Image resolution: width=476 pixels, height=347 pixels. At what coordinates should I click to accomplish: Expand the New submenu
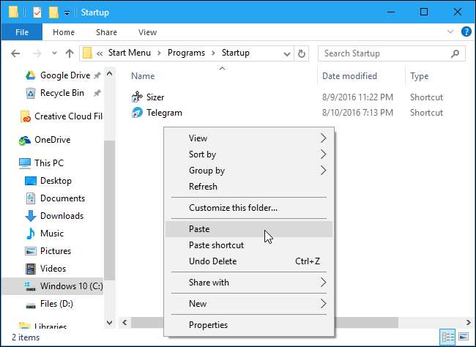pyautogui.click(x=249, y=304)
